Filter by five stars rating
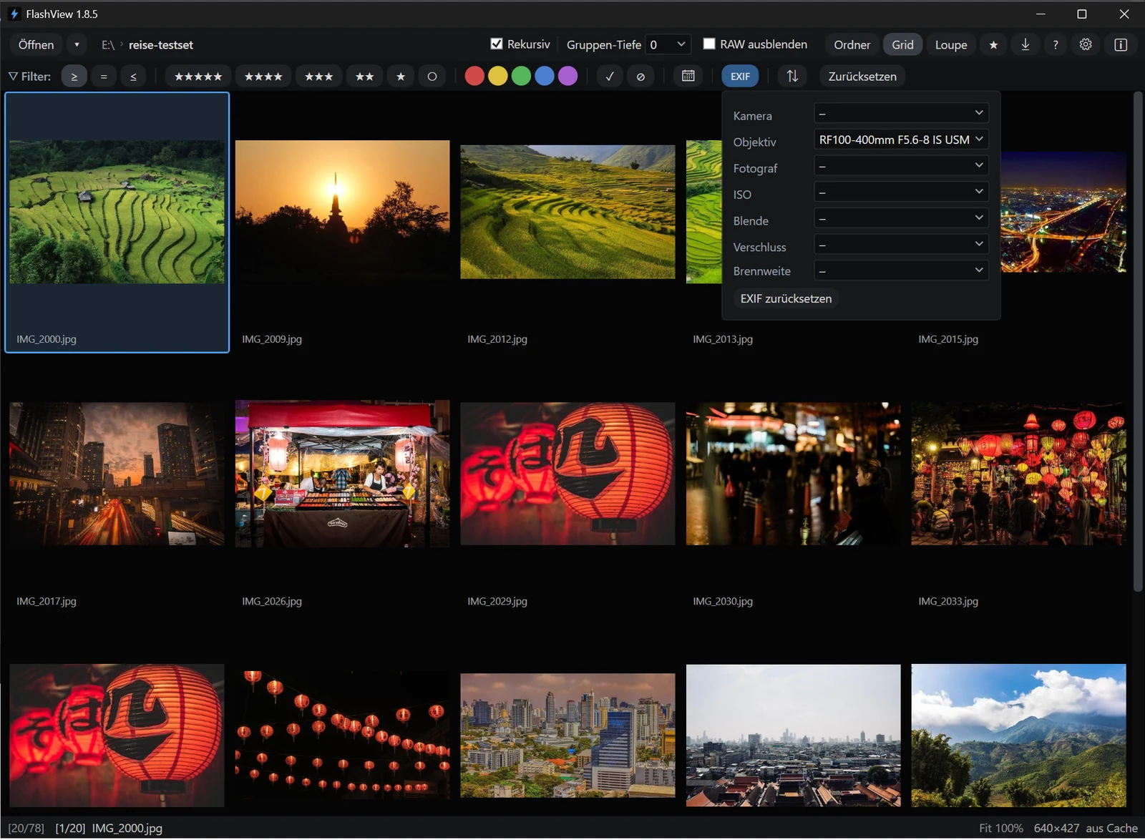 pyautogui.click(x=198, y=77)
